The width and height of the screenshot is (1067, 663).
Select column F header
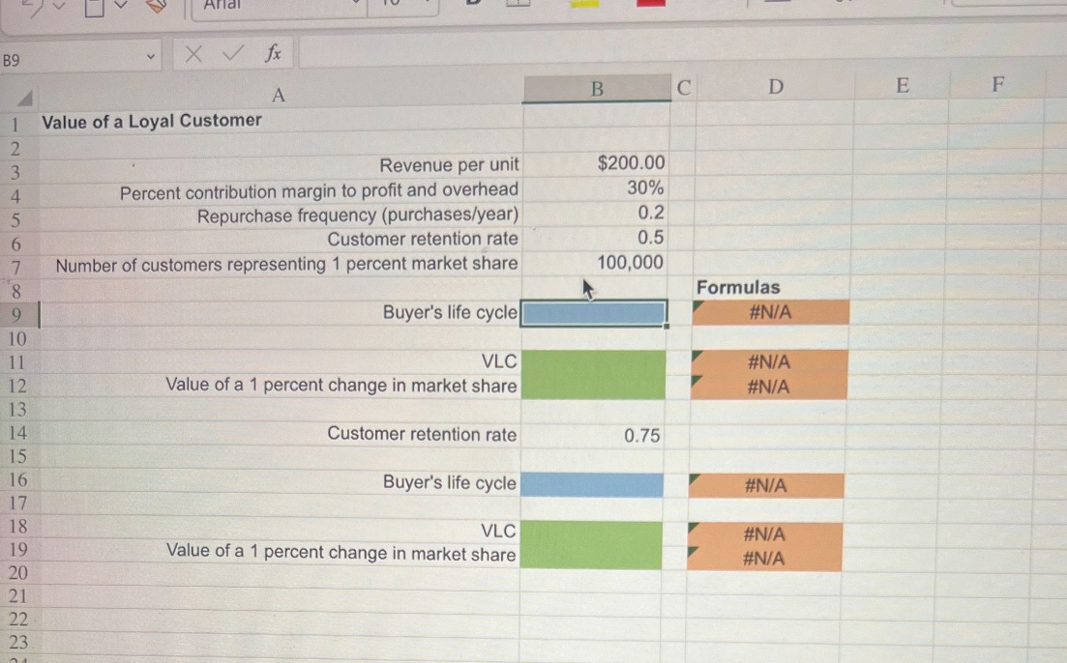[997, 84]
